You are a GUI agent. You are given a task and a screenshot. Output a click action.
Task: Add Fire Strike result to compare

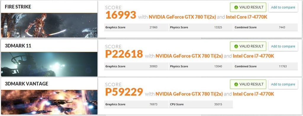point(283,7)
